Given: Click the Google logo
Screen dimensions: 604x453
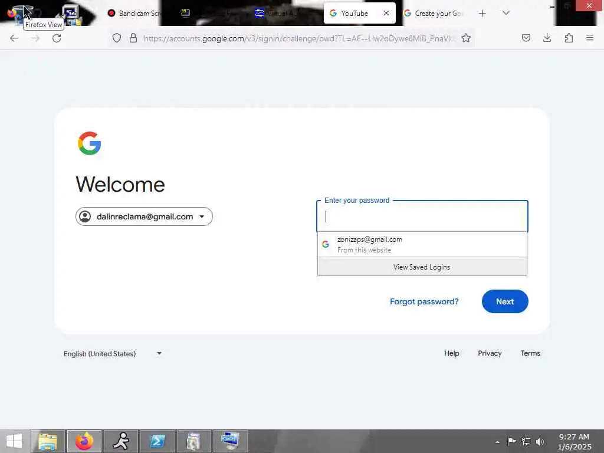Looking at the screenshot, I should click(90, 143).
